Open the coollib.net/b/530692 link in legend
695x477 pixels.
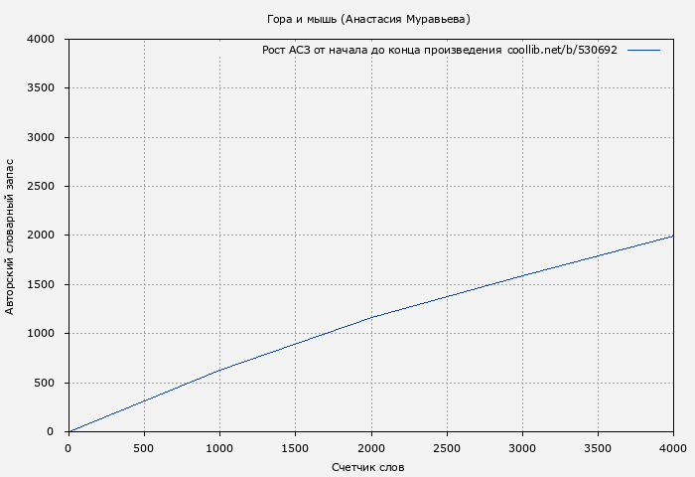562,50
